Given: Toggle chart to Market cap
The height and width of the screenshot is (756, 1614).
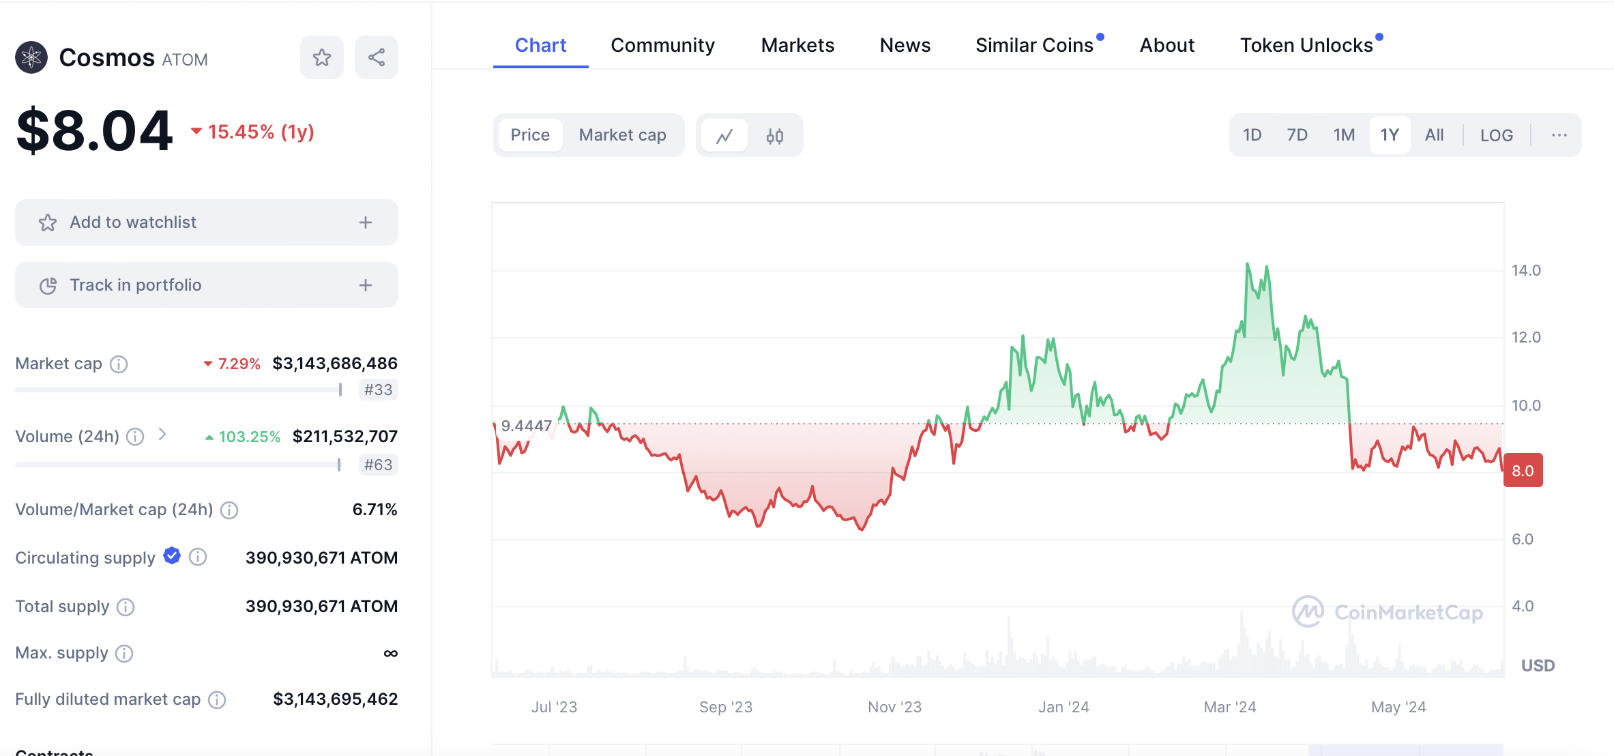Looking at the screenshot, I should click(622, 135).
